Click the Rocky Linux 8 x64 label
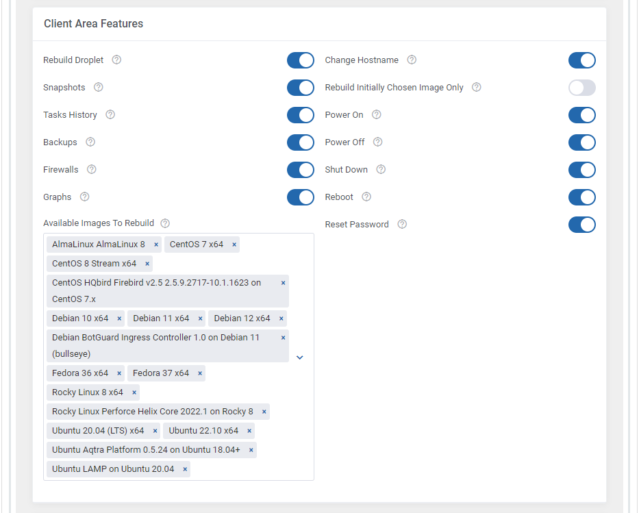 click(87, 392)
